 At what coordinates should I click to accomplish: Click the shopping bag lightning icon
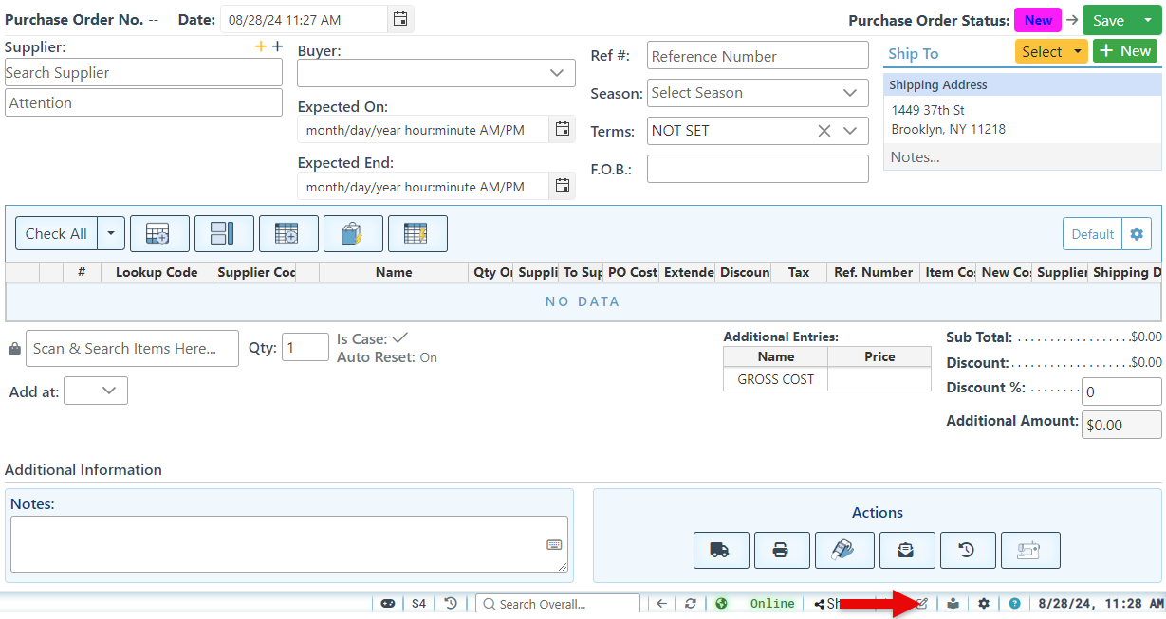pos(353,233)
